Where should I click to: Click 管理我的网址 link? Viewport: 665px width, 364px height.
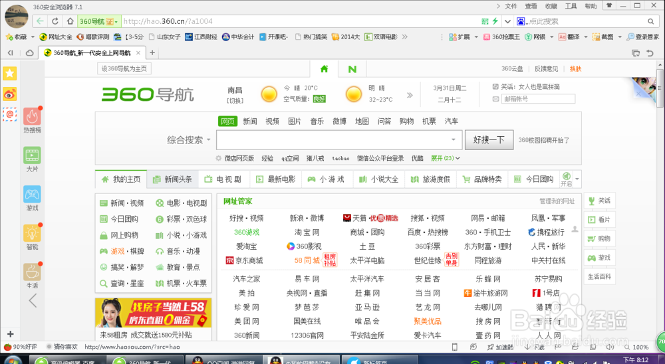pos(557,201)
